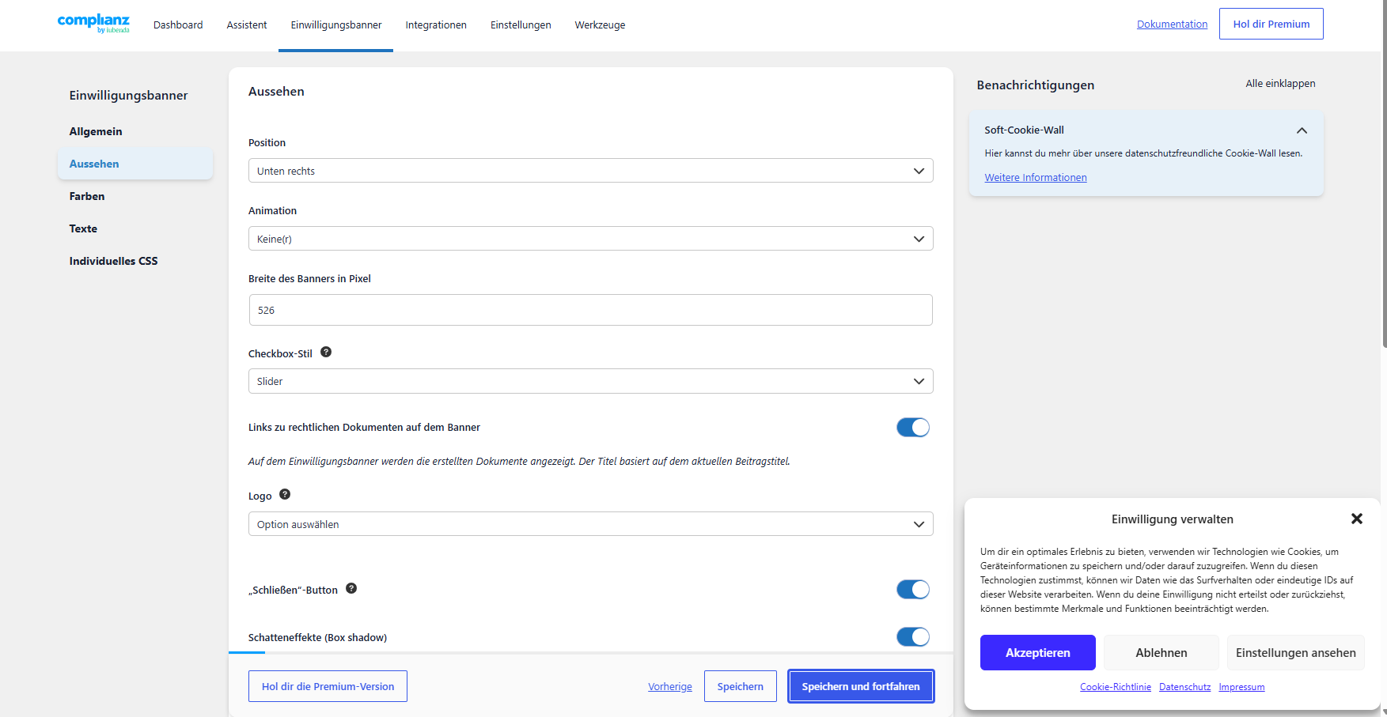Click the Vorherige link
This screenshot has width=1387, height=717.
coord(670,687)
